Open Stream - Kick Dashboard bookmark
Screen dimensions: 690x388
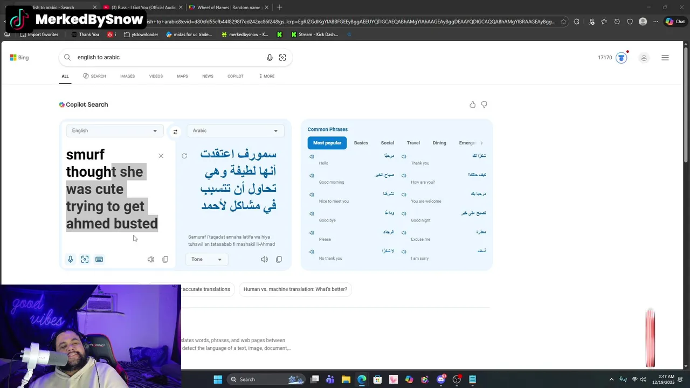coord(314,34)
